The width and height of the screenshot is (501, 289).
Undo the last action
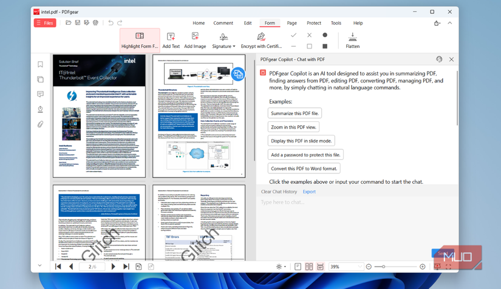click(x=111, y=22)
